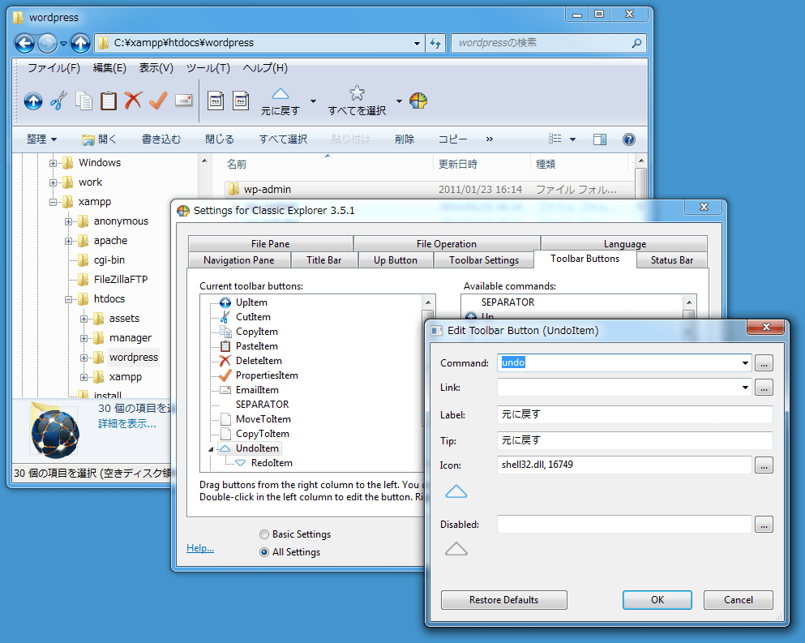Click the Paste clipboard toolbar icon
The width and height of the screenshot is (805, 643).
coord(109,101)
